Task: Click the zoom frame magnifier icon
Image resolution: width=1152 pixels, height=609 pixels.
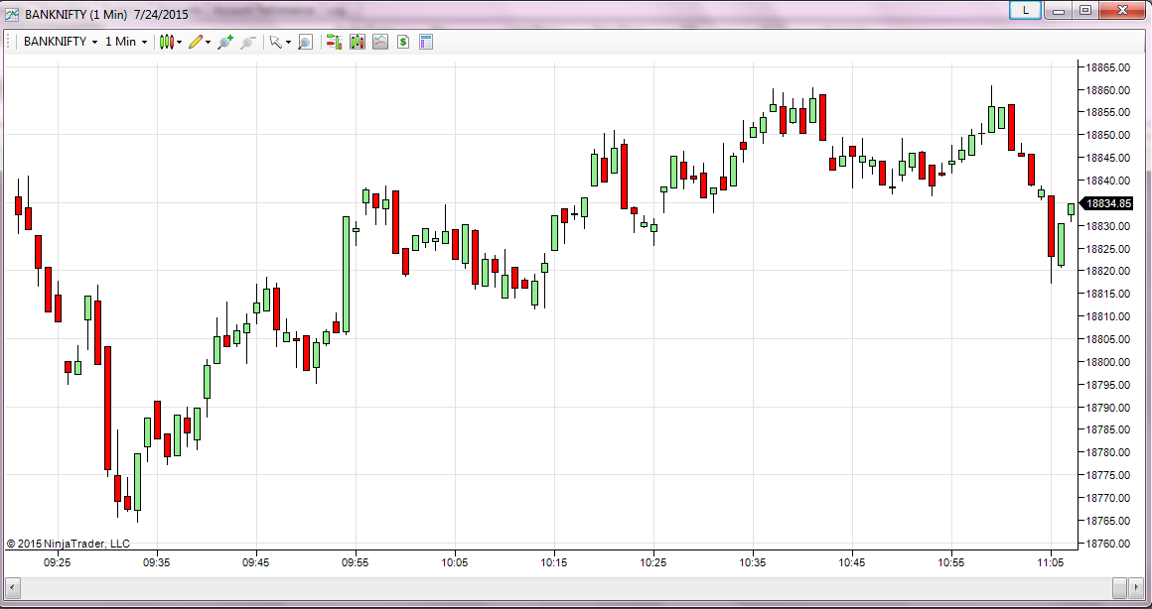Action: pos(305,42)
